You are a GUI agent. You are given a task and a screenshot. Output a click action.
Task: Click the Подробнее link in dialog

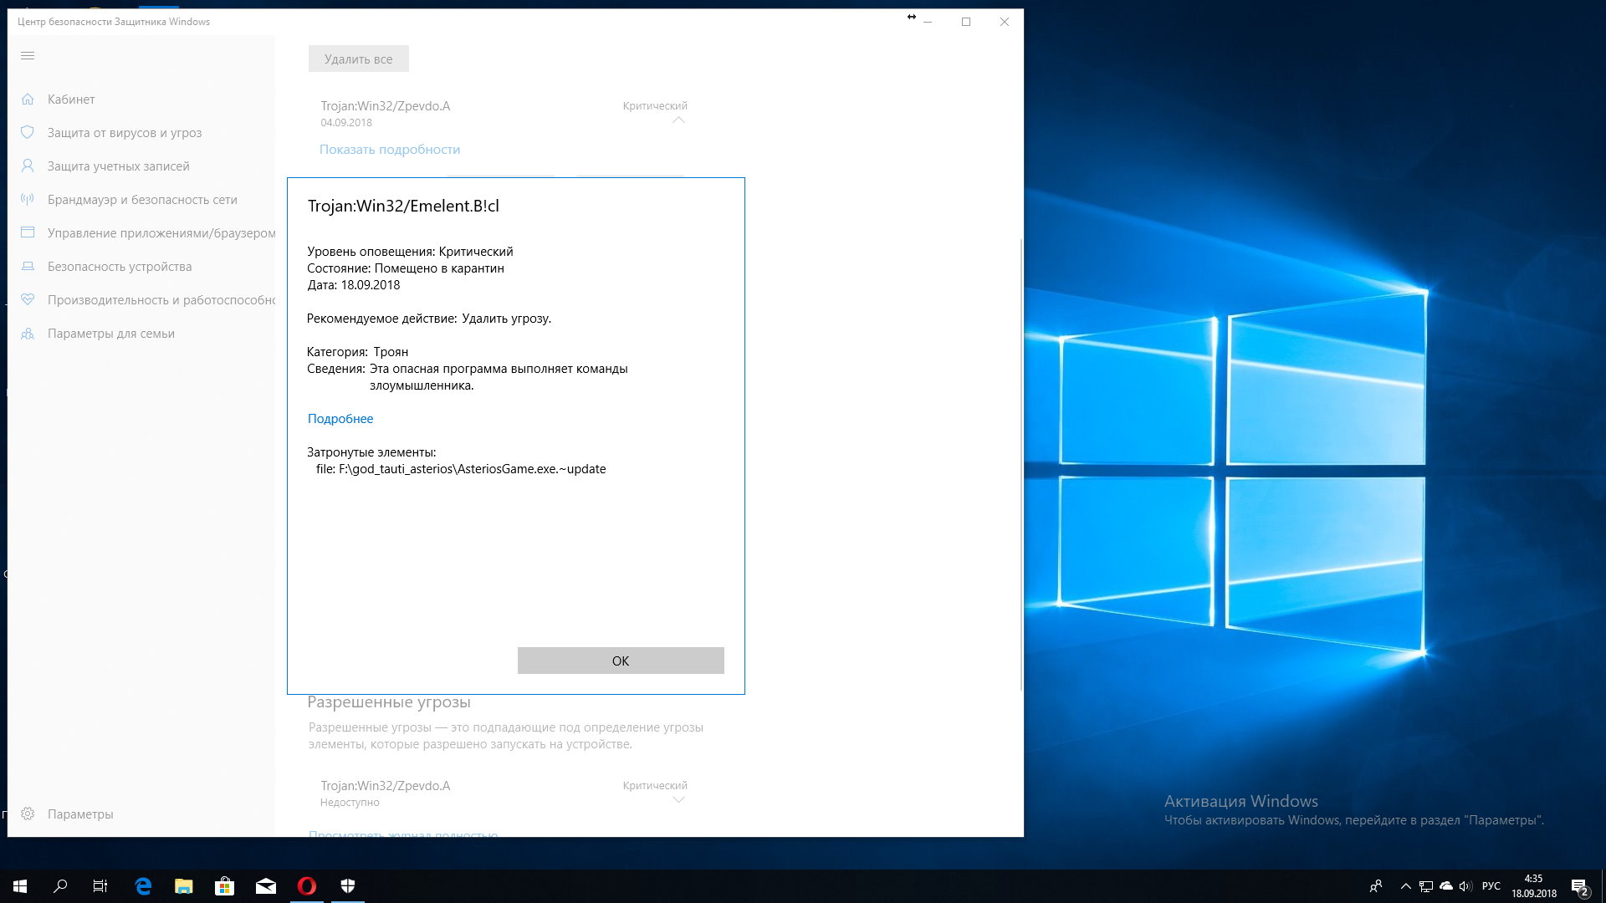[x=340, y=419]
